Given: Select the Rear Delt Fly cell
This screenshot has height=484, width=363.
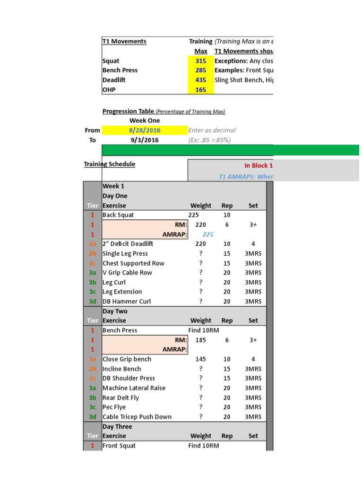Looking at the screenshot, I should click(145, 398).
